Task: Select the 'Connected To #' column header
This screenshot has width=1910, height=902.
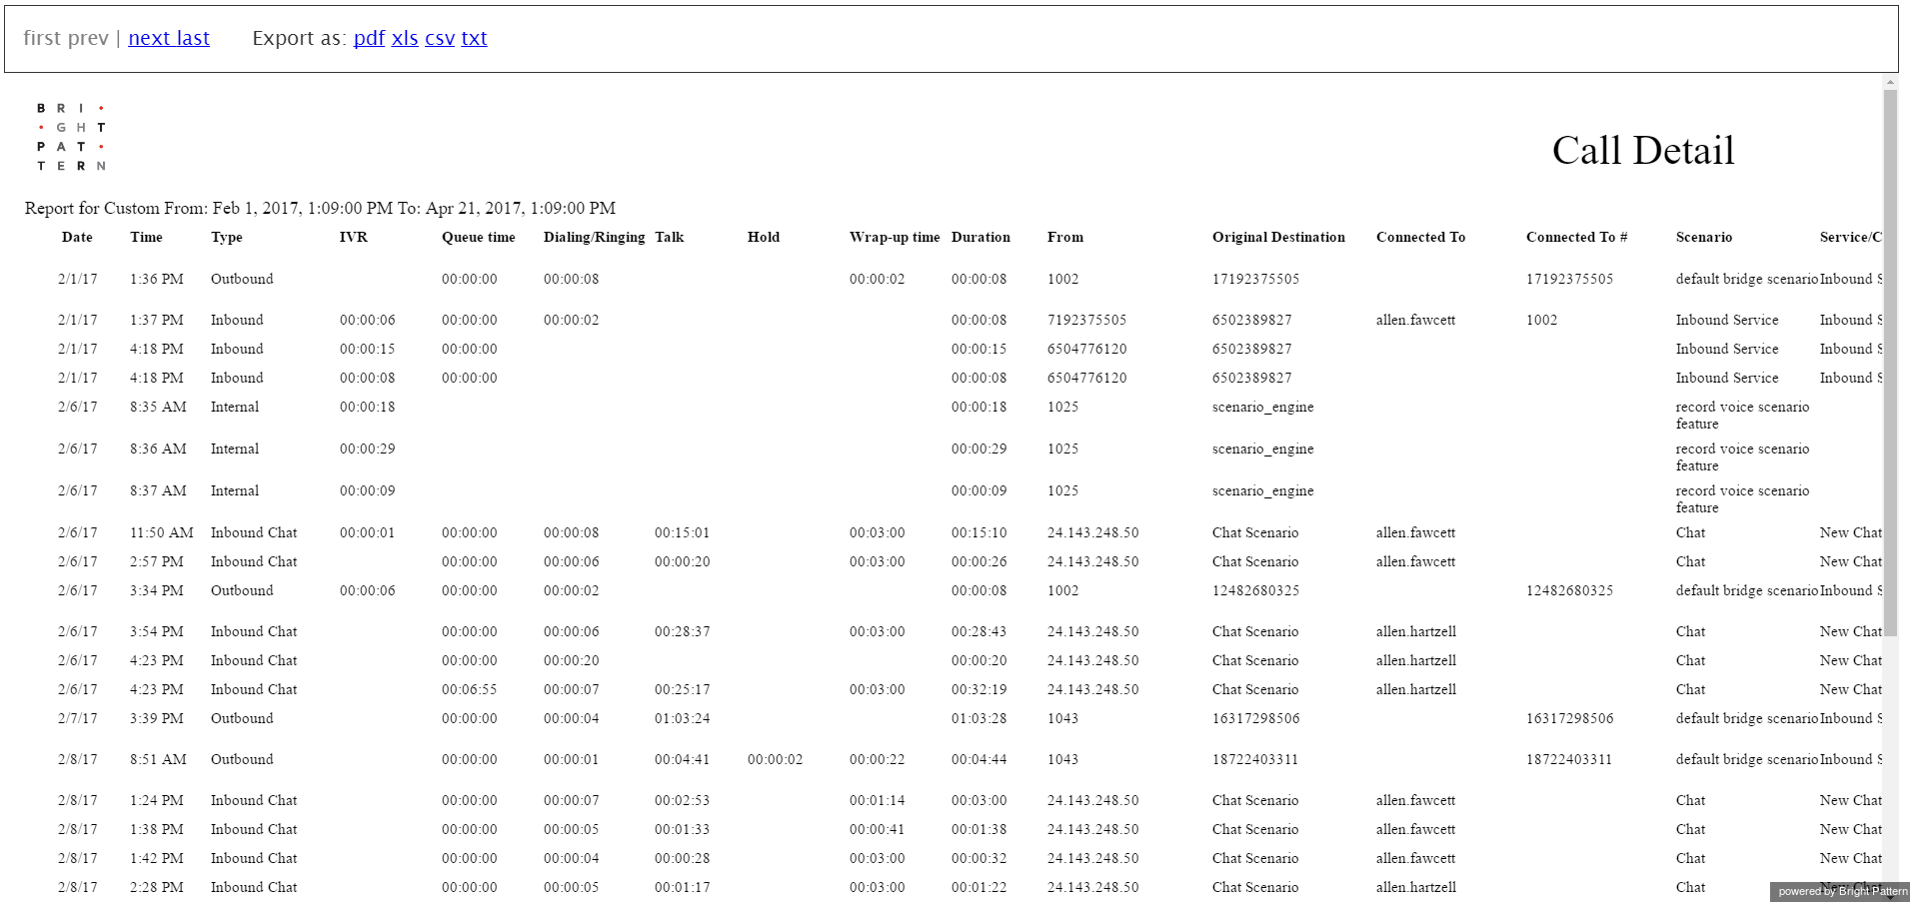Action: [1576, 237]
